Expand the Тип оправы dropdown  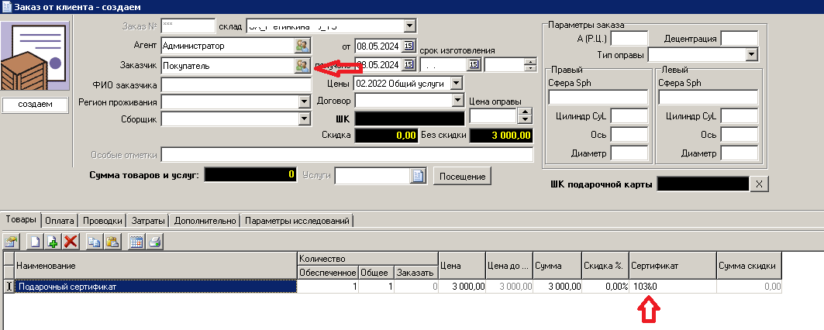[x=750, y=54]
